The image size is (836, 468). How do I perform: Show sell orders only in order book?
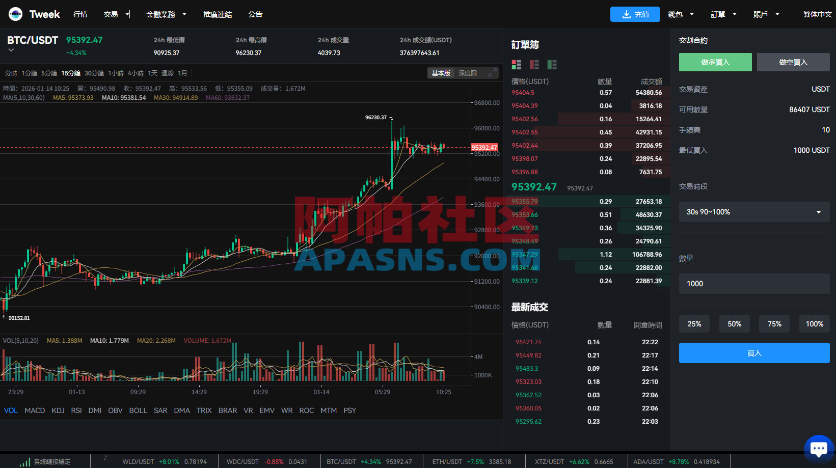(x=534, y=65)
